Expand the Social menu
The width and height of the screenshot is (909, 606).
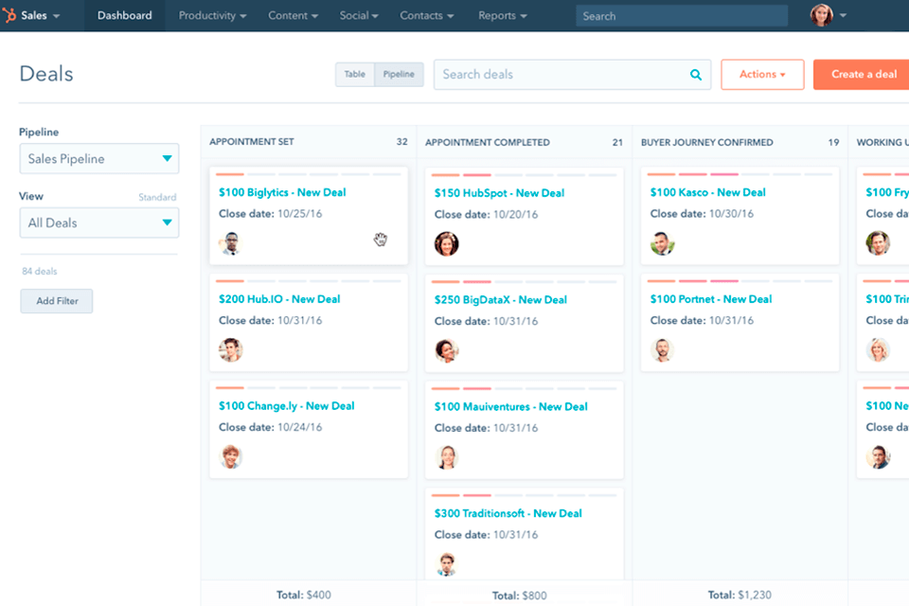(359, 16)
